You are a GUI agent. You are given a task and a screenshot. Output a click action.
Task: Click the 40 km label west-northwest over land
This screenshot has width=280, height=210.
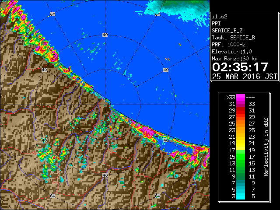click(44, 70)
